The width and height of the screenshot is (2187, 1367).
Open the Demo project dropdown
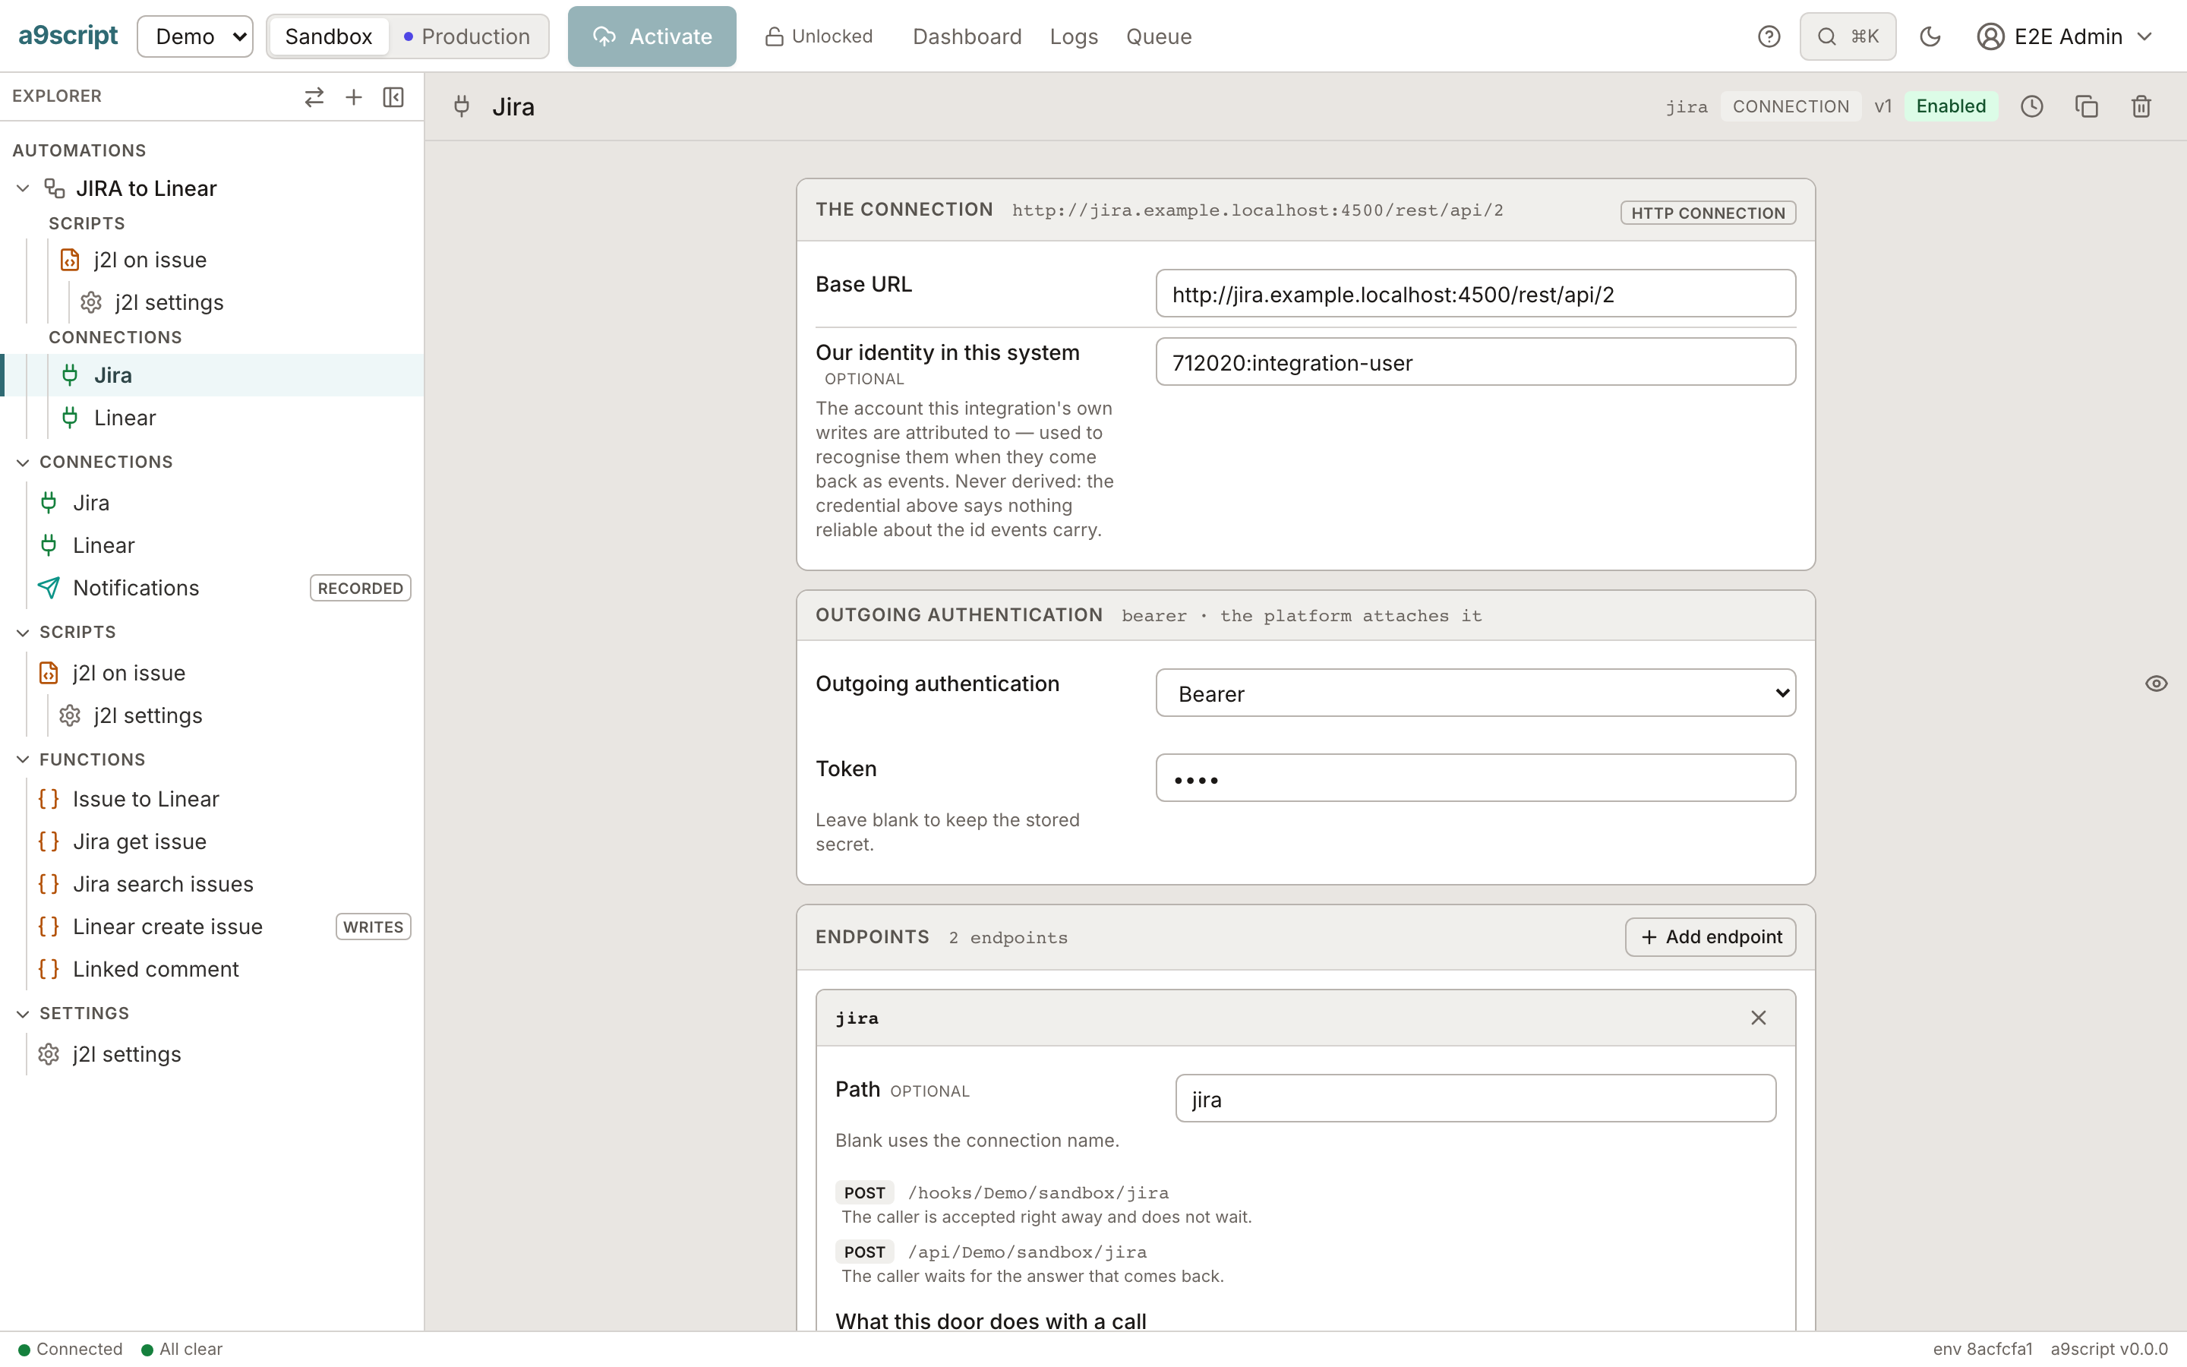(x=195, y=36)
